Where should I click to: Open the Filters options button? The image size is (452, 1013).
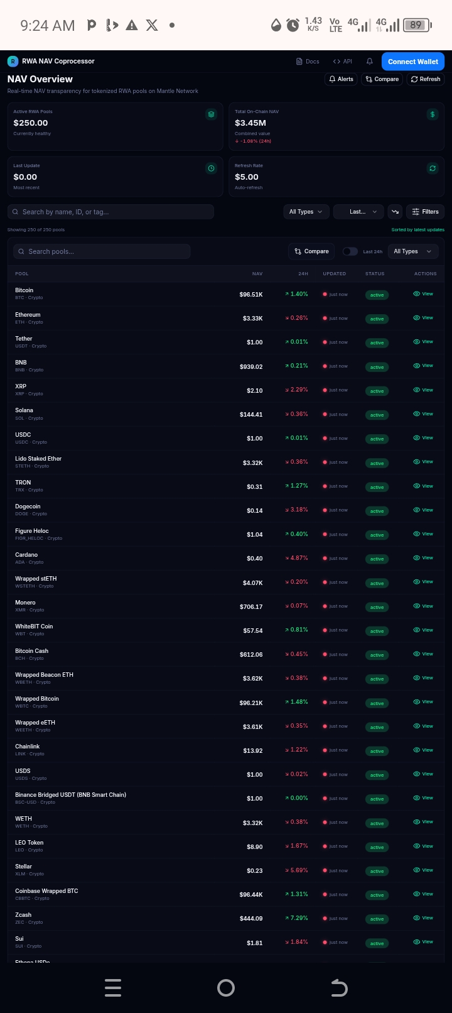click(x=425, y=212)
